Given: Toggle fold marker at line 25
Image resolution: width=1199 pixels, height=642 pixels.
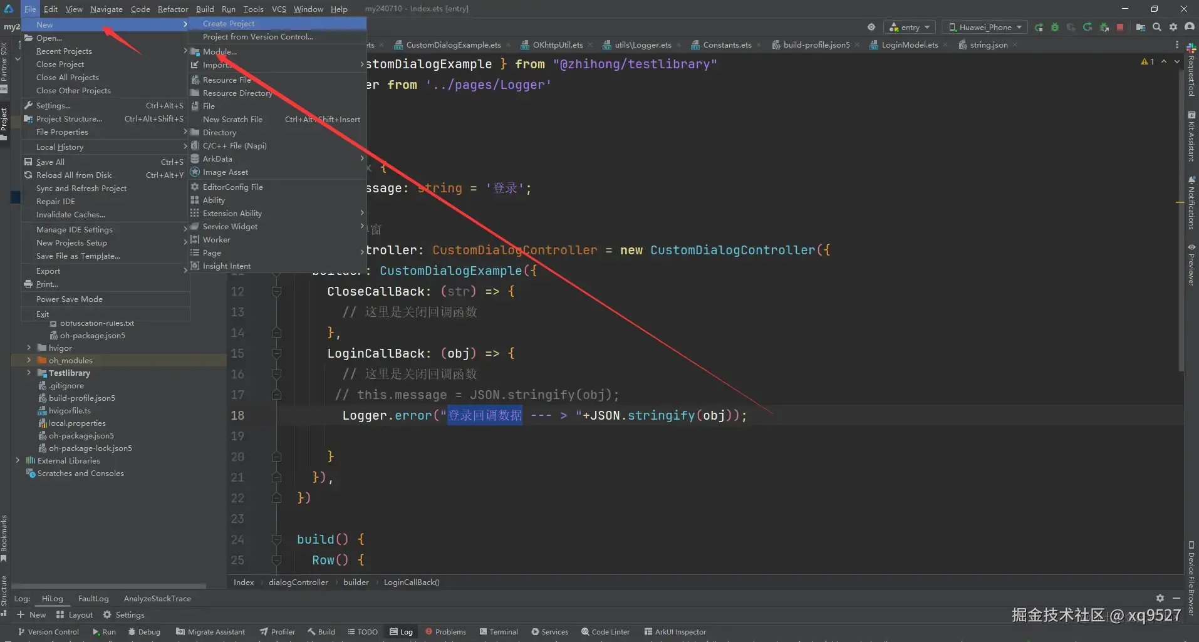Looking at the screenshot, I should tap(276, 560).
